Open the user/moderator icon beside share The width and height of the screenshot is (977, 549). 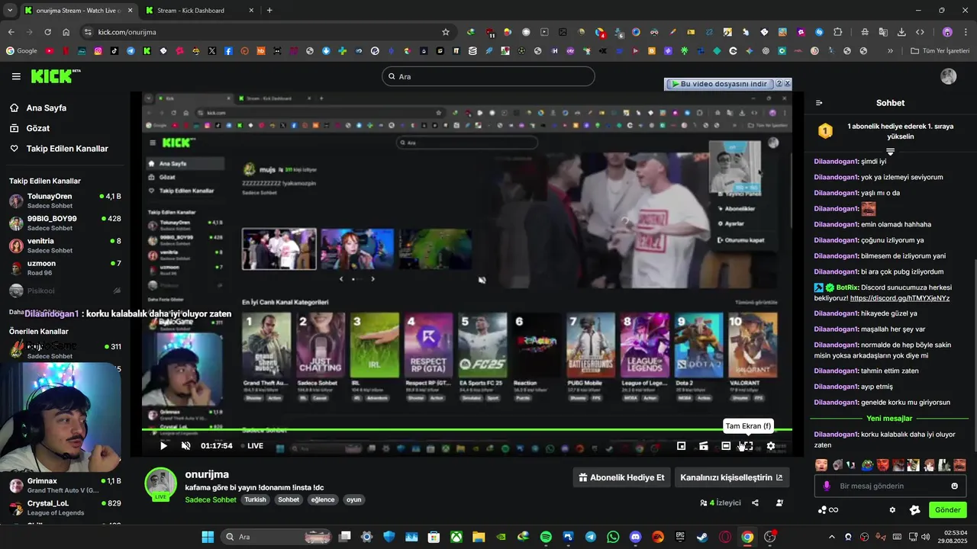[x=779, y=503]
